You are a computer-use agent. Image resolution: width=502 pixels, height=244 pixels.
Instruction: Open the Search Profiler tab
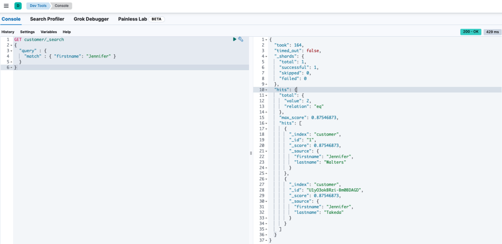click(x=47, y=19)
